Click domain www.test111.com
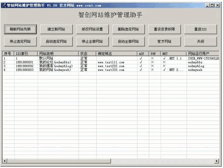The width and height of the screenshot is (223, 168). pos(111,62)
